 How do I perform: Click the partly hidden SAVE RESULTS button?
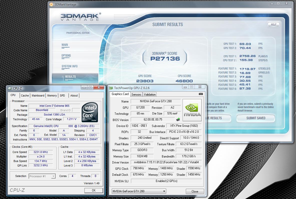point(219,118)
